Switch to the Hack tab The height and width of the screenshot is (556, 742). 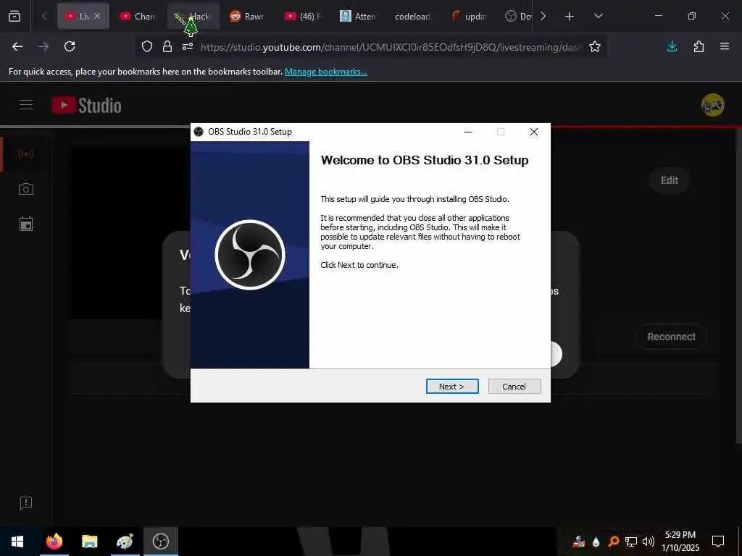point(193,16)
